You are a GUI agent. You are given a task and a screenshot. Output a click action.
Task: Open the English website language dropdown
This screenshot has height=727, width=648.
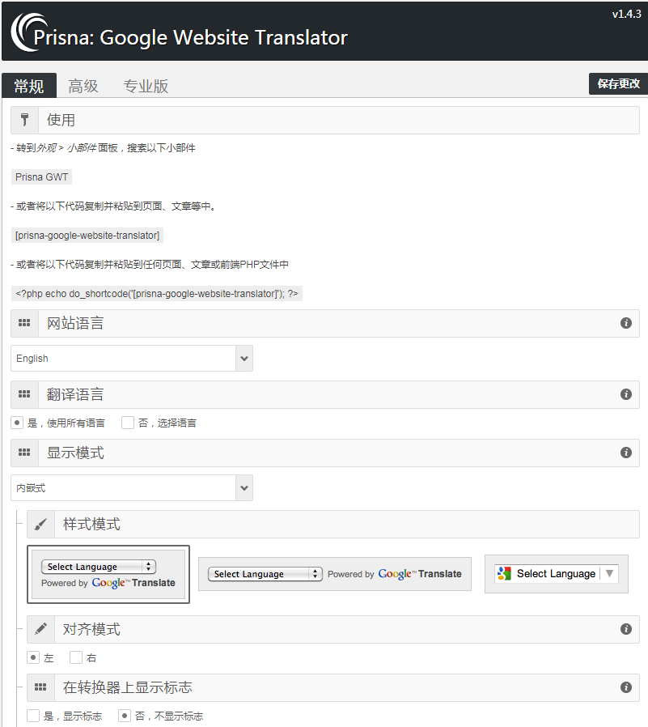coord(132,359)
